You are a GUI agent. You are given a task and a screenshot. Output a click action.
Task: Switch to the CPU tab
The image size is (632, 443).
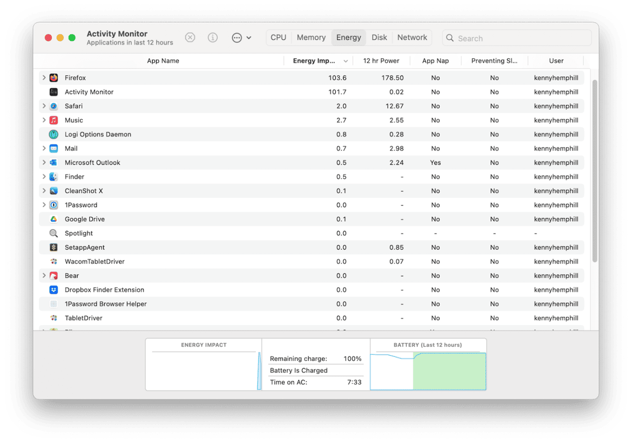pos(278,37)
